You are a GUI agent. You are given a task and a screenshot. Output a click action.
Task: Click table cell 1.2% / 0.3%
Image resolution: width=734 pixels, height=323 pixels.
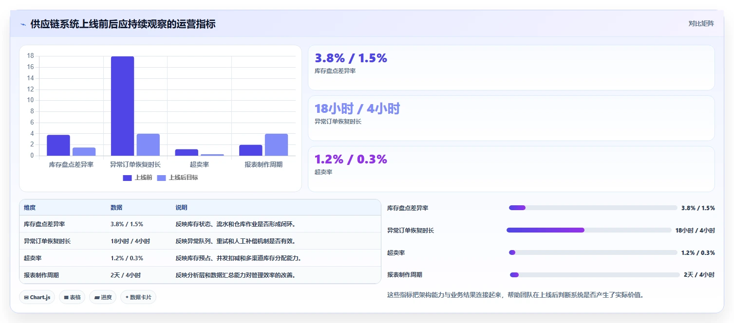coord(127,258)
